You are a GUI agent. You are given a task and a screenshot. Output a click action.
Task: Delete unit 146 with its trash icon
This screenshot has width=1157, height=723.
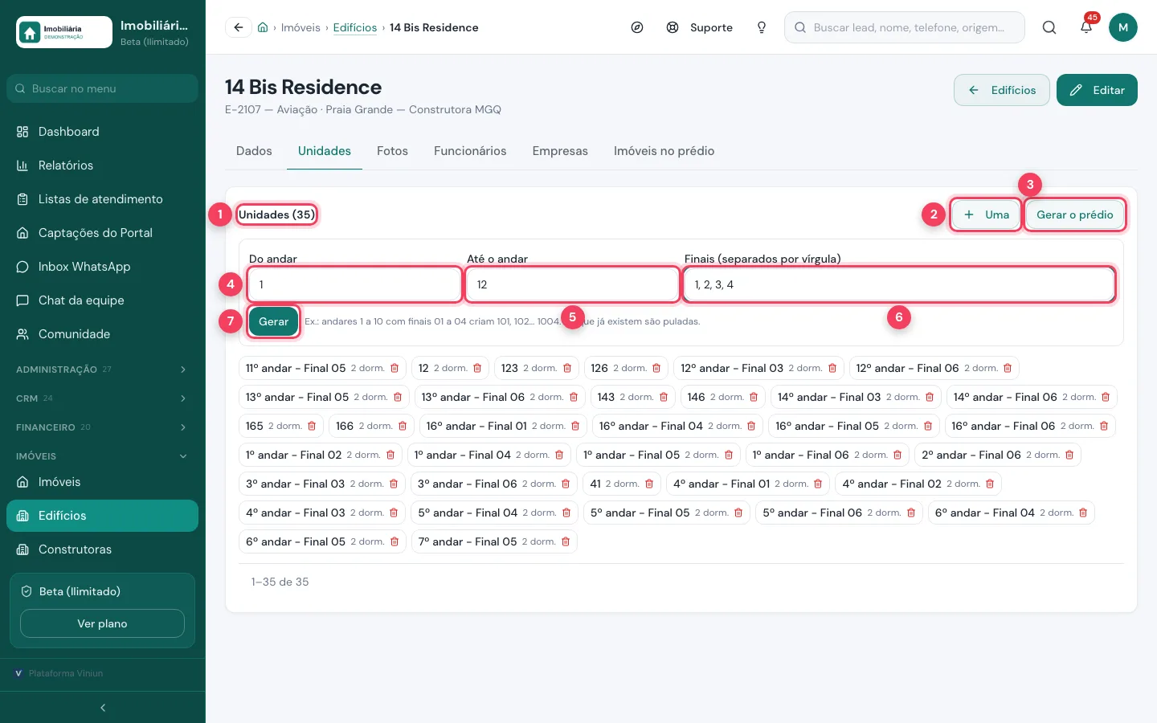[754, 397]
